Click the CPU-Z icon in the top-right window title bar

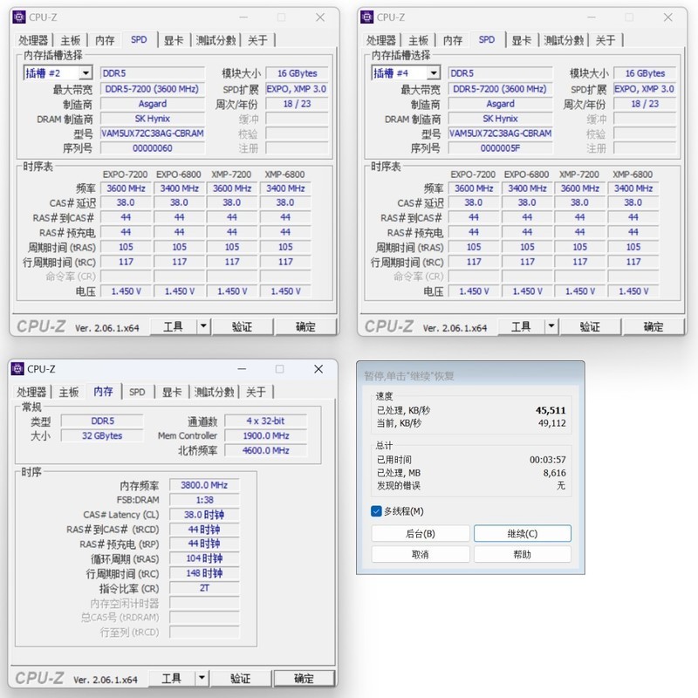click(x=366, y=17)
